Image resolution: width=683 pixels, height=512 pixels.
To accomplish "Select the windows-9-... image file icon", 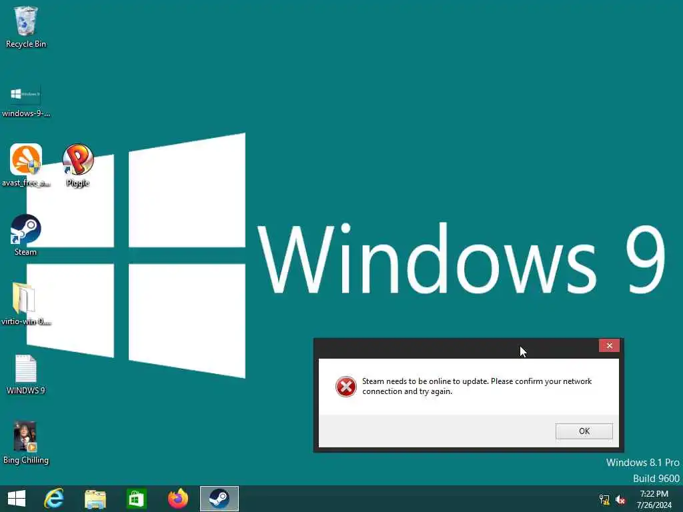I will click(26, 101).
